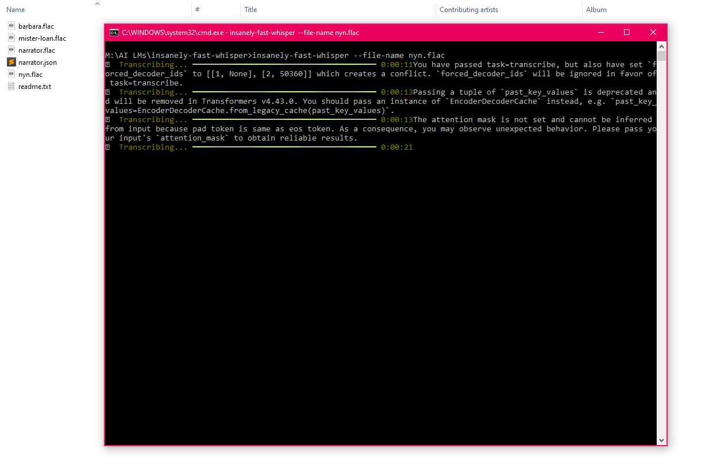Click the cmd.exe window title text

pyautogui.click(x=240, y=33)
